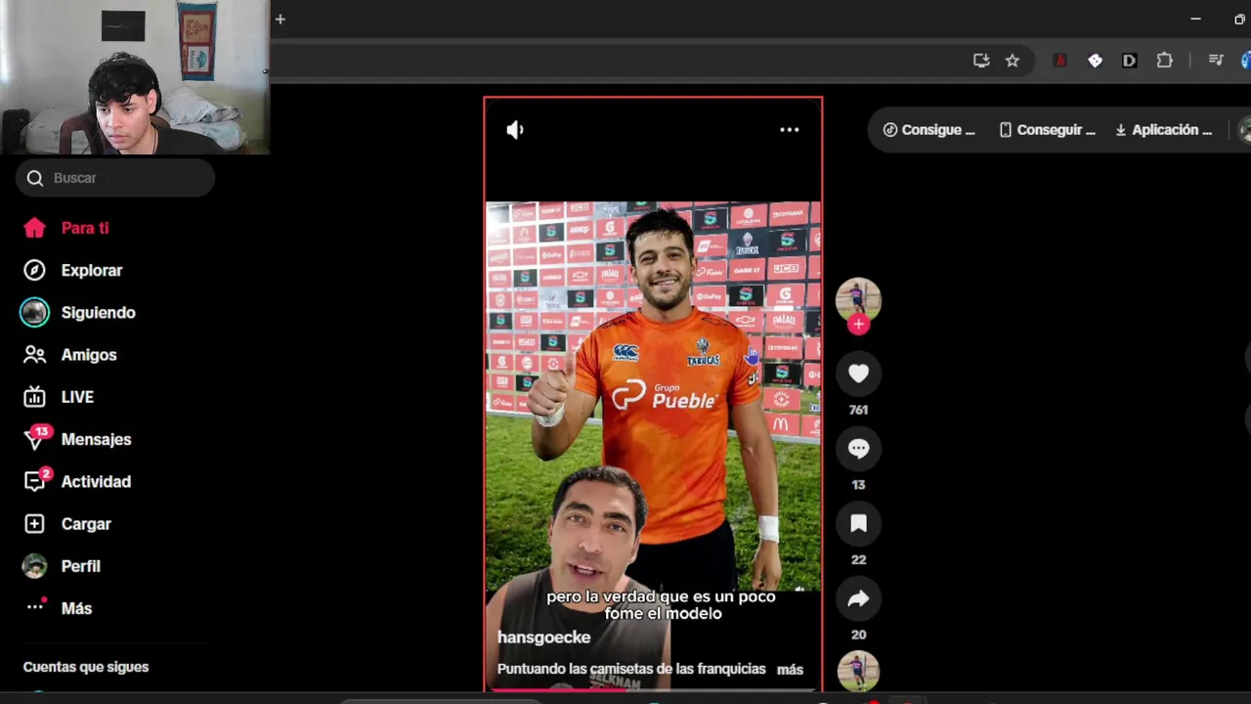1251x704 pixels.
Task: Open creator avatar above the like button
Action: 858,300
